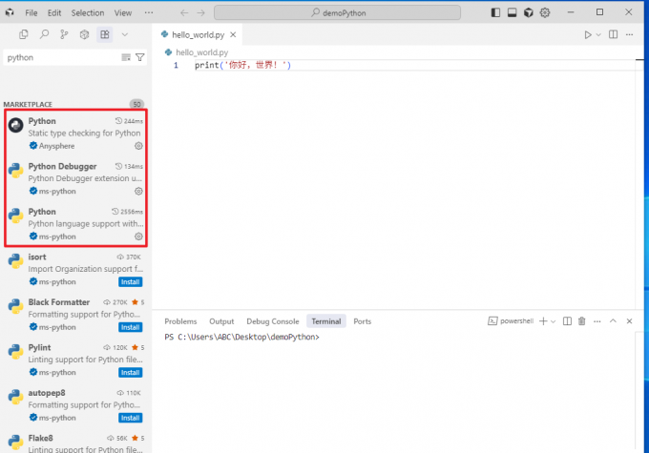Open settings gear in title bar

(x=545, y=12)
